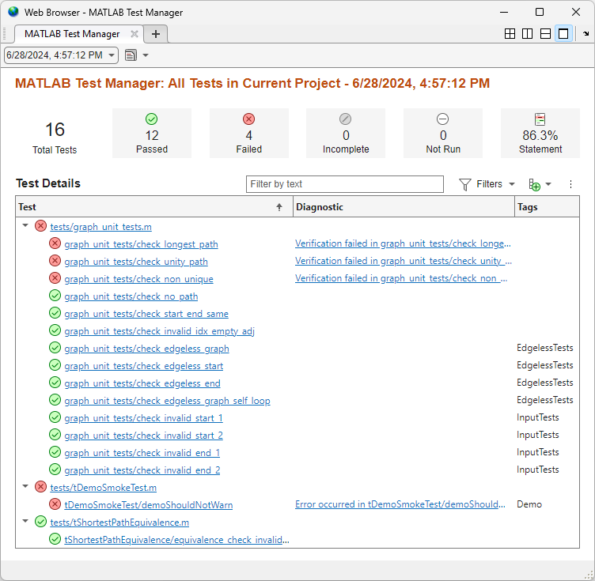Collapse the tests/graph_unit_tests.m tree node
The image size is (595, 581).
pos(25,226)
